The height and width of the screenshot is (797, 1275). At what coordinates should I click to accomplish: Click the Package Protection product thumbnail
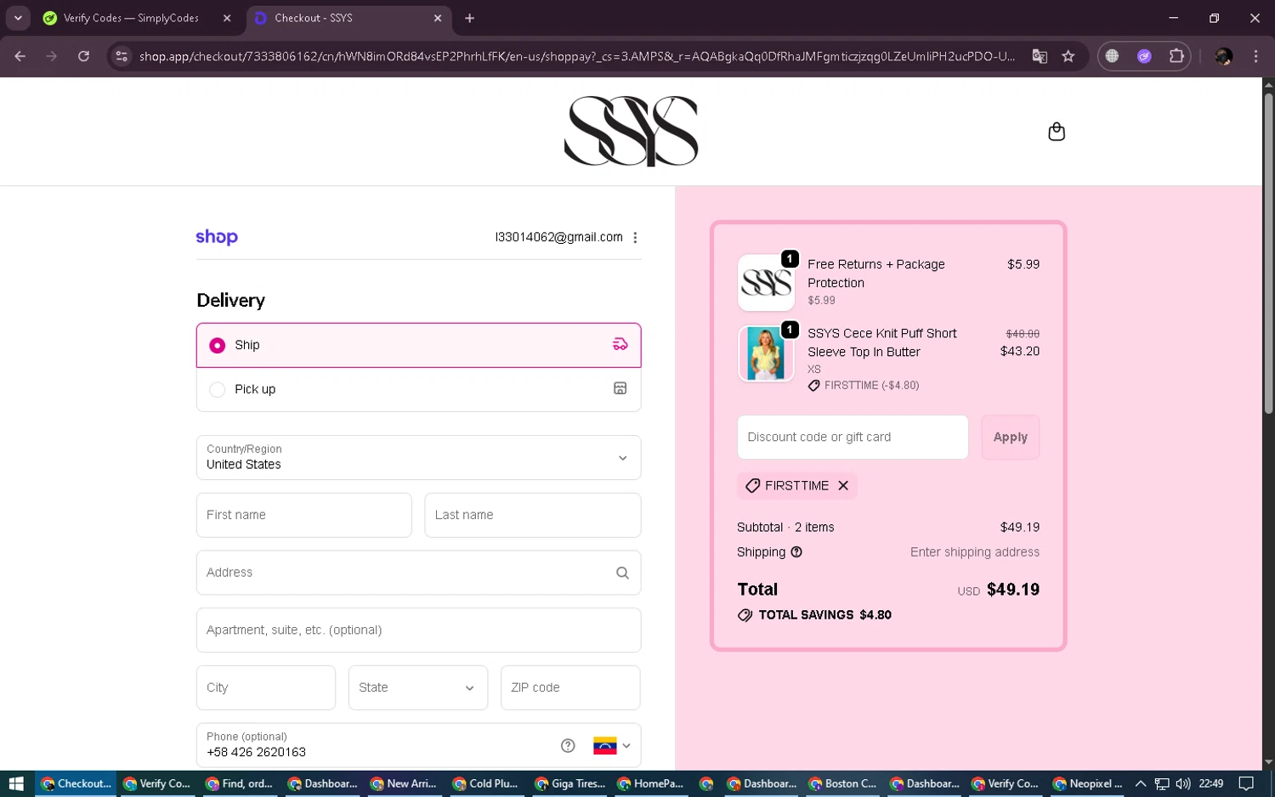(766, 282)
